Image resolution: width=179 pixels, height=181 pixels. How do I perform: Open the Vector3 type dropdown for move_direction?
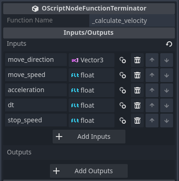click(x=92, y=60)
